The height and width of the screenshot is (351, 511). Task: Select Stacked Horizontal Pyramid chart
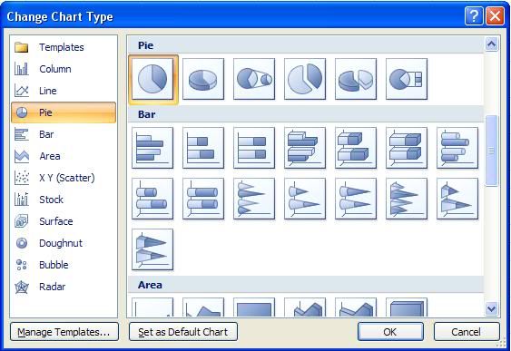click(x=457, y=199)
